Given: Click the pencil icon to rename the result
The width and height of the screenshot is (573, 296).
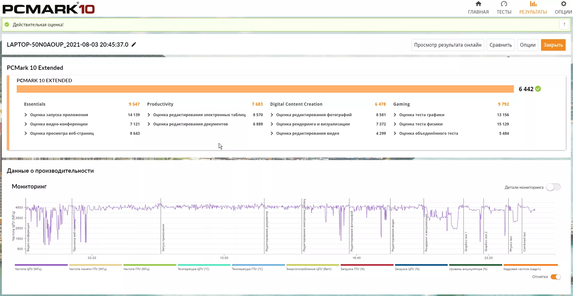Looking at the screenshot, I should [134, 44].
